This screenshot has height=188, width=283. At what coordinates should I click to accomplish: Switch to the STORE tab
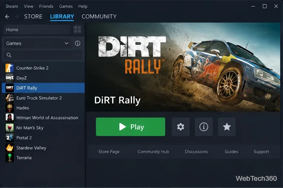[33, 17]
